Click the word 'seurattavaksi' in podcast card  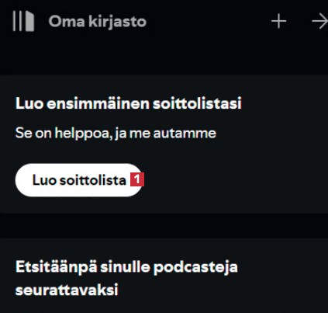pyautogui.click(x=67, y=290)
